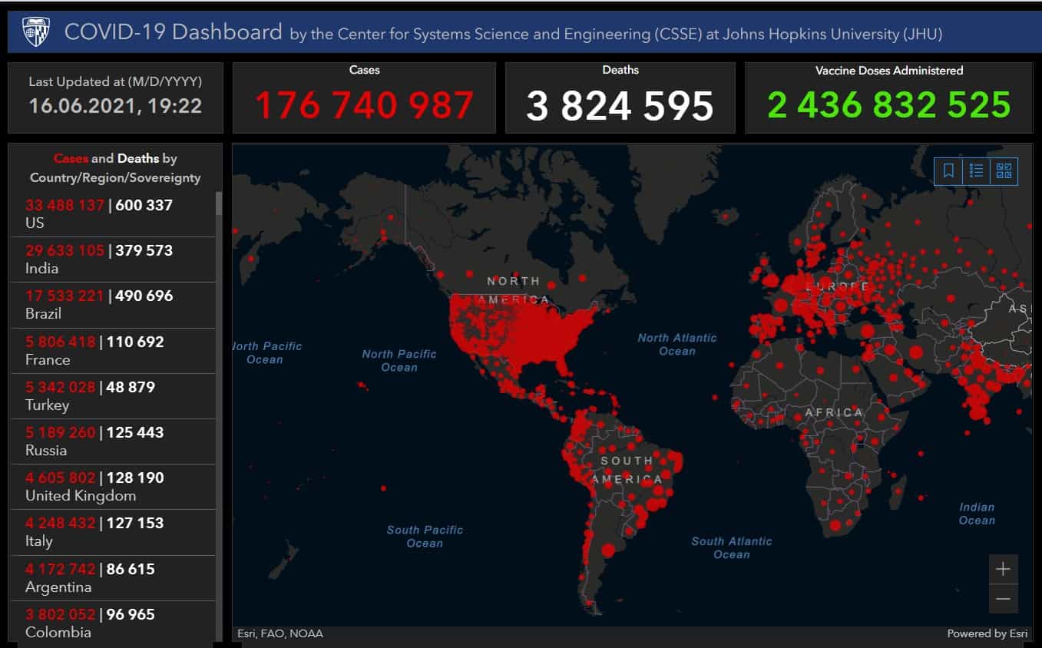Click India cases figure 29 633 105
This screenshot has height=648, width=1042.
point(65,250)
